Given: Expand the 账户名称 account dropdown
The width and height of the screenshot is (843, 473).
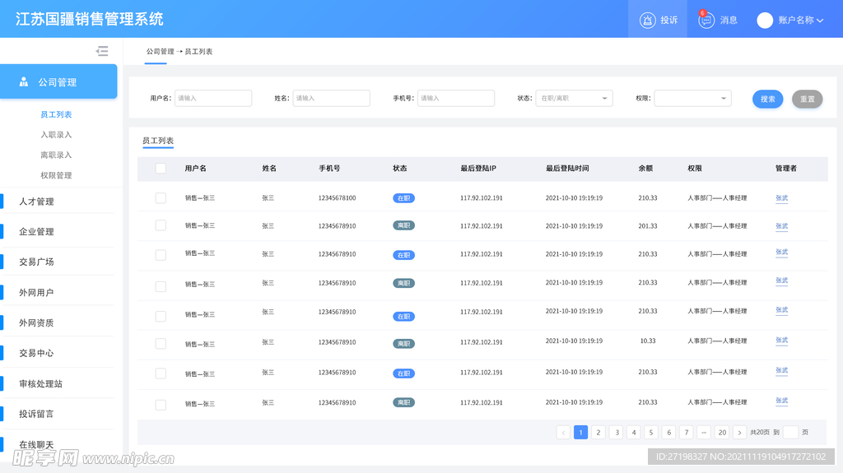Looking at the screenshot, I should [820, 21].
